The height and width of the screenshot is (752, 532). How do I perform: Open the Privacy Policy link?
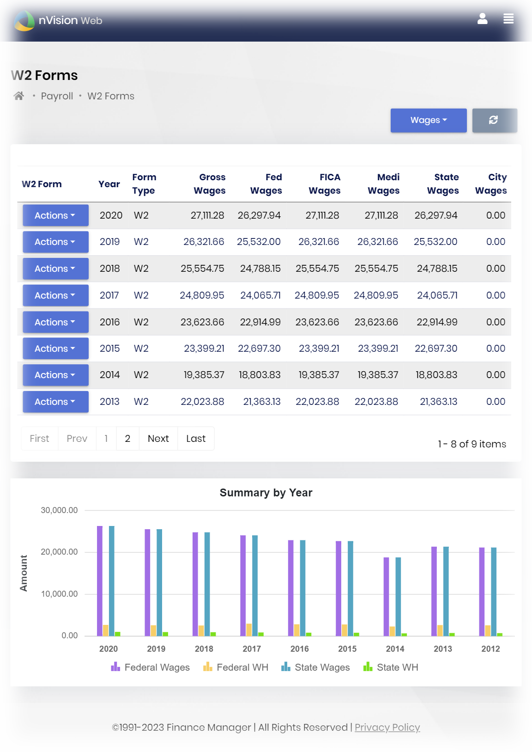(x=387, y=727)
